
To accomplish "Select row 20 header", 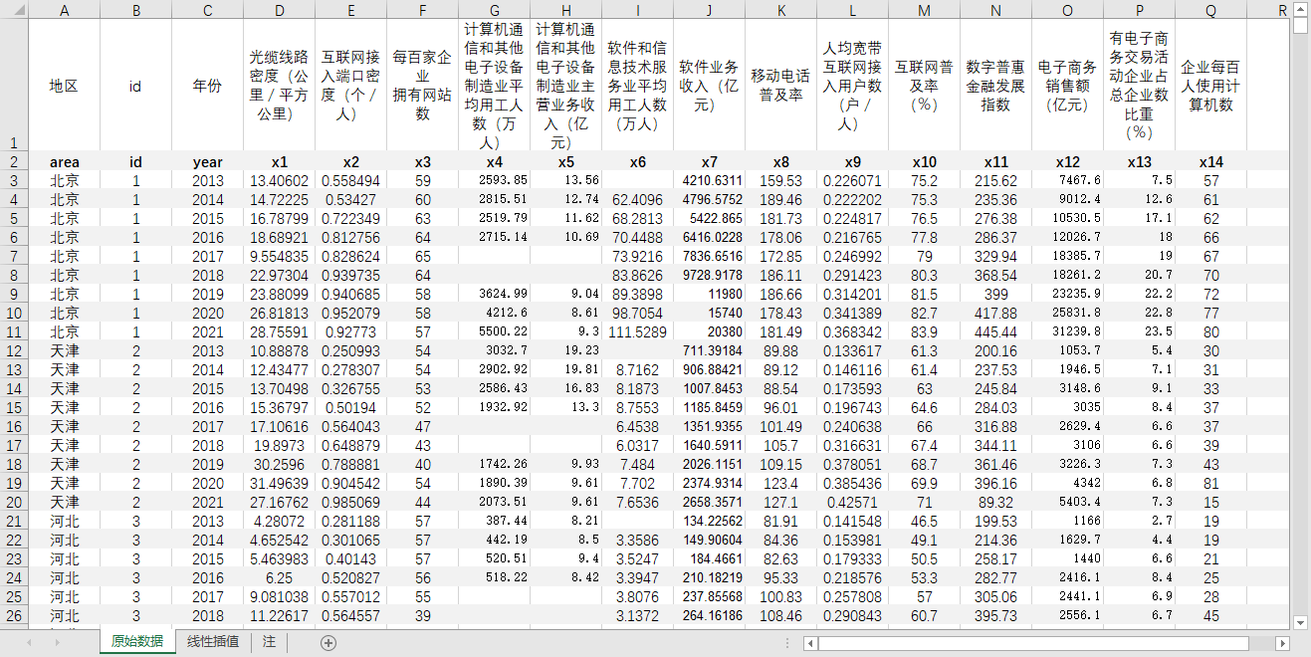I will coord(14,502).
